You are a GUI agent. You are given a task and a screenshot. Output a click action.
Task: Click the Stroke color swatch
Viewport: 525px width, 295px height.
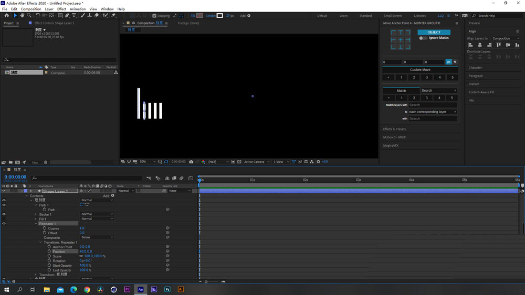[x=220, y=16]
